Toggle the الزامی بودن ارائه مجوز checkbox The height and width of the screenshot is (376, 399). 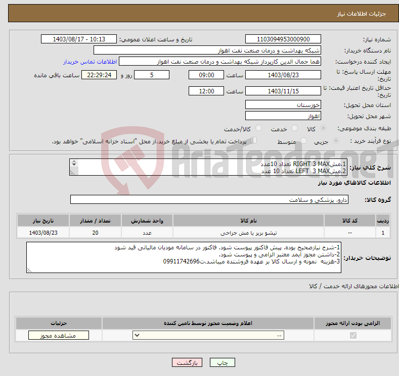tap(353, 336)
